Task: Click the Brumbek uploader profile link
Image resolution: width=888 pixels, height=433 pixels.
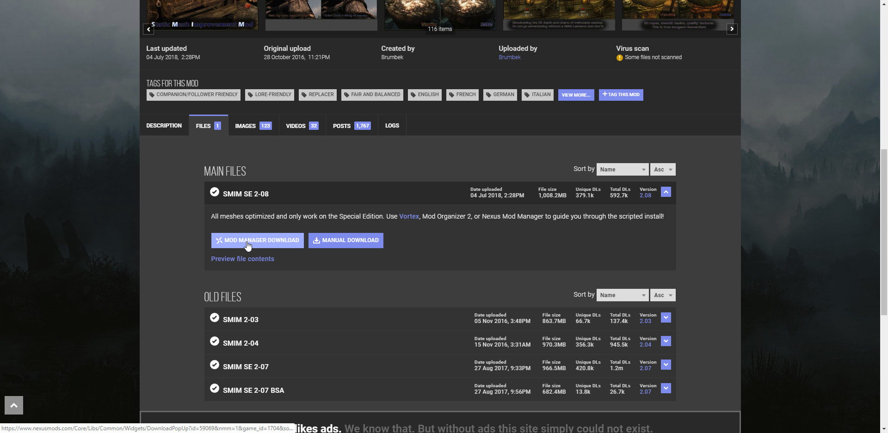Action: pyautogui.click(x=509, y=57)
